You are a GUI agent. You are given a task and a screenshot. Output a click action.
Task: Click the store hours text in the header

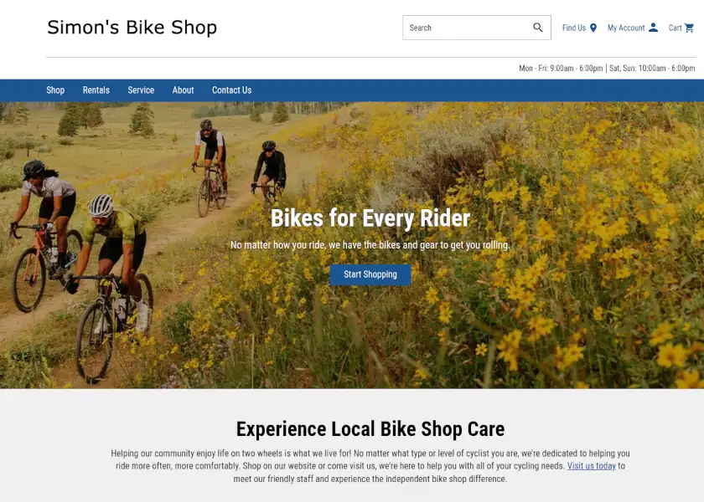point(607,68)
